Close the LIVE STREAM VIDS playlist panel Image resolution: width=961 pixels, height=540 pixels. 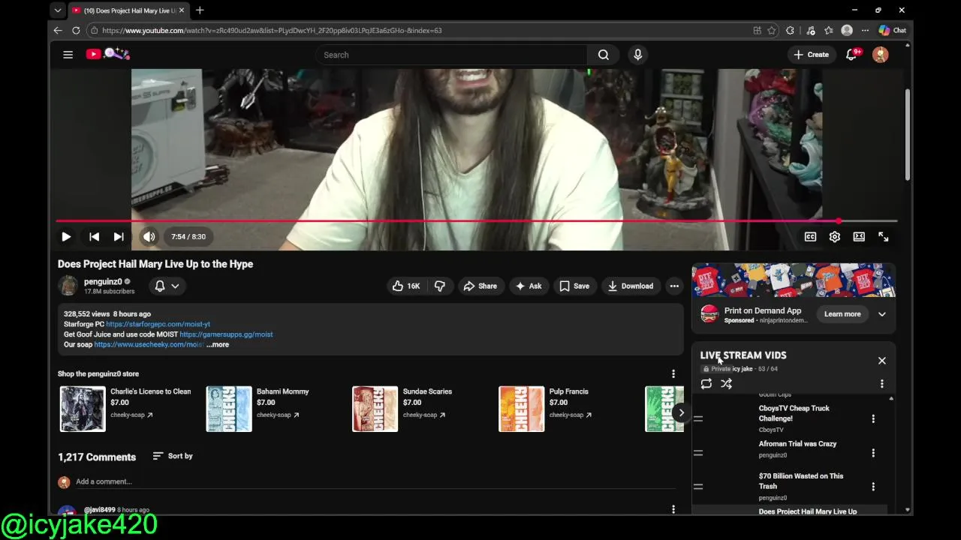(x=882, y=361)
